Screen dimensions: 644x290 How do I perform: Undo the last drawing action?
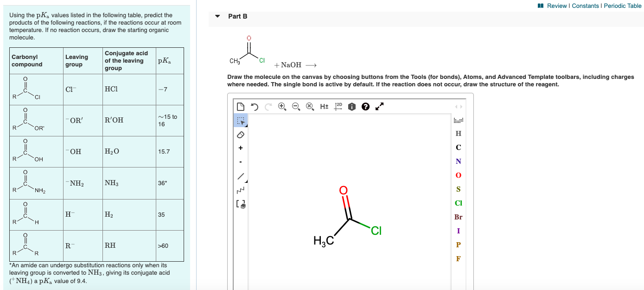254,107
